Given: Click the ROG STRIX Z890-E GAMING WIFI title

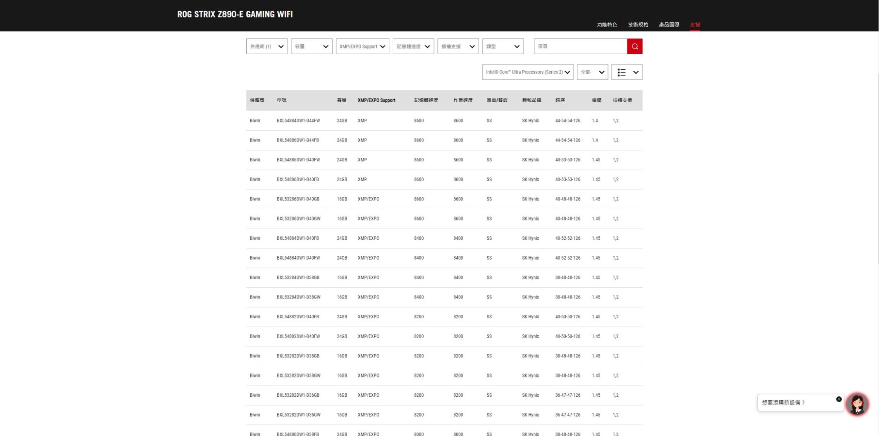Looking at the screenshot, I should click(235, 15).
